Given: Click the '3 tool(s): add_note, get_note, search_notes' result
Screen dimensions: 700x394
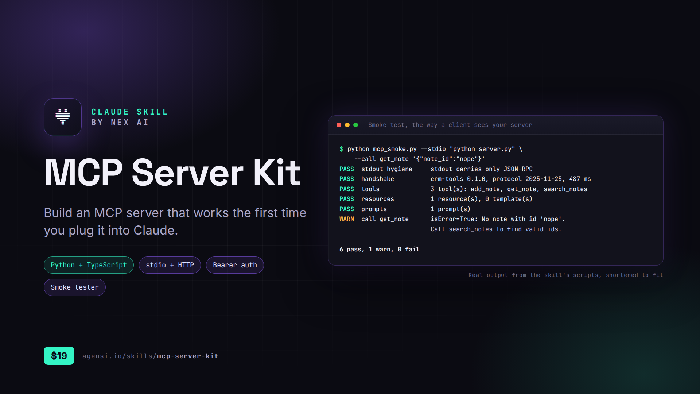Looking at the screenshot, I should coord(509,189).
